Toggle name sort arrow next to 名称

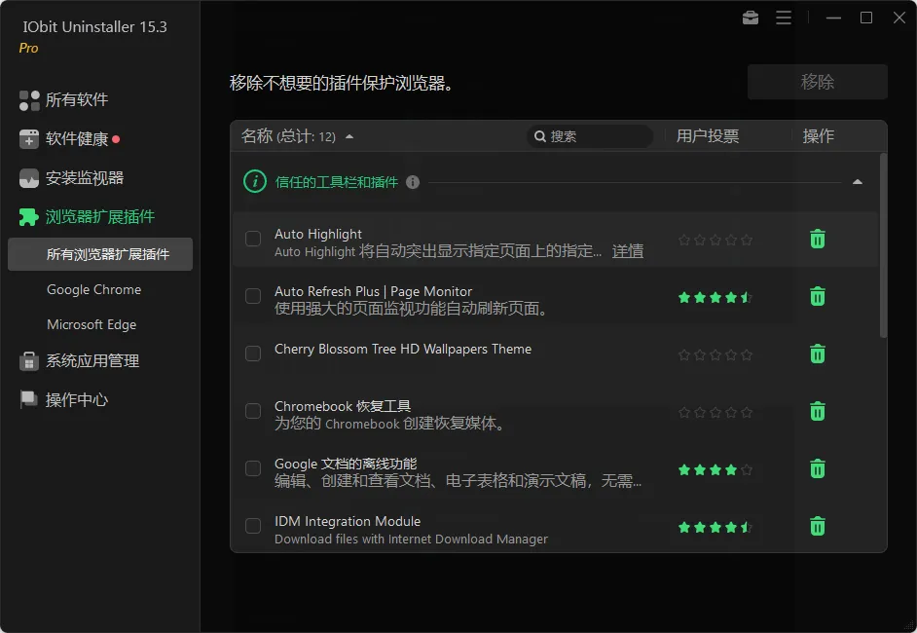349,137
